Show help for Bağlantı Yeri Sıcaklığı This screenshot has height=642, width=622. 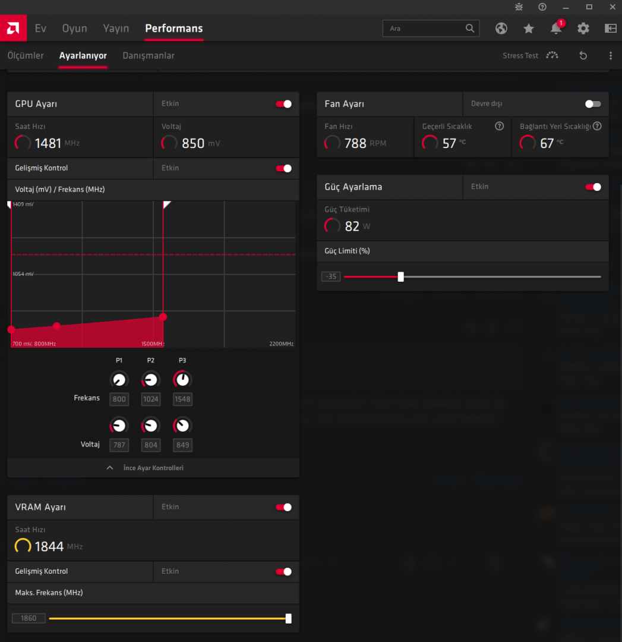click(597, 126)
